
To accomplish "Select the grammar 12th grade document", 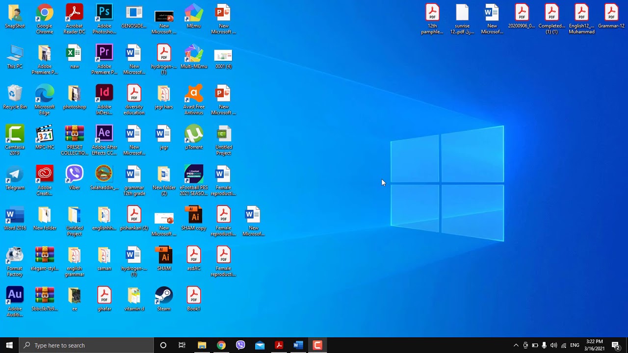I will click(x=134, y=181).
